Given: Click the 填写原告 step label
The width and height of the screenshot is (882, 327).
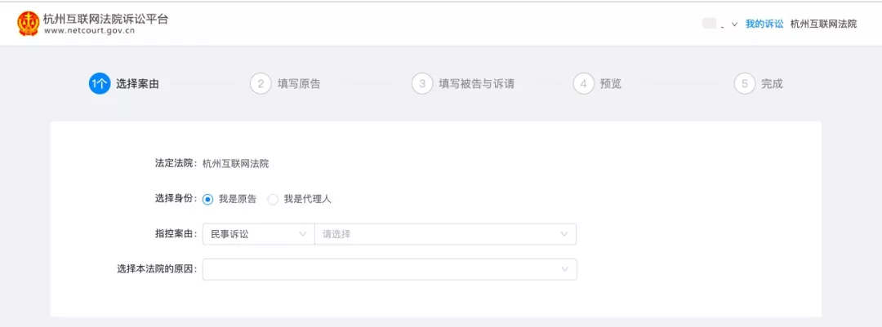Looking at the screenshot, I should pyautogui.click(x=299, y=83).
